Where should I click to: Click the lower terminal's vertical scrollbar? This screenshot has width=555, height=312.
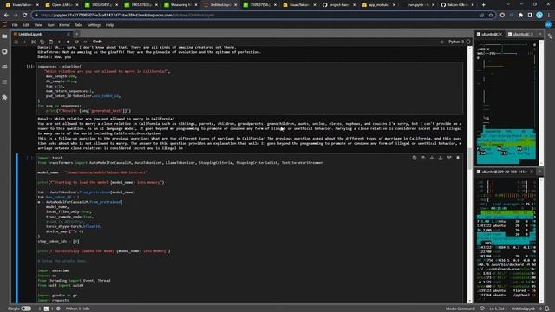click(x=541, y=240)
